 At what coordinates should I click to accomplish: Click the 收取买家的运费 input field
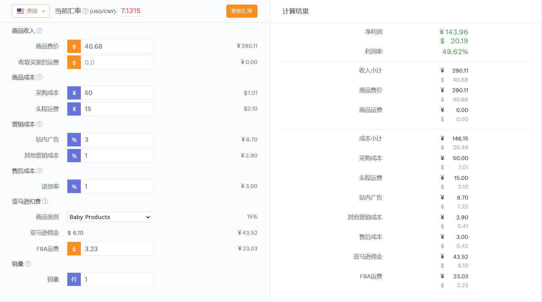117,62
